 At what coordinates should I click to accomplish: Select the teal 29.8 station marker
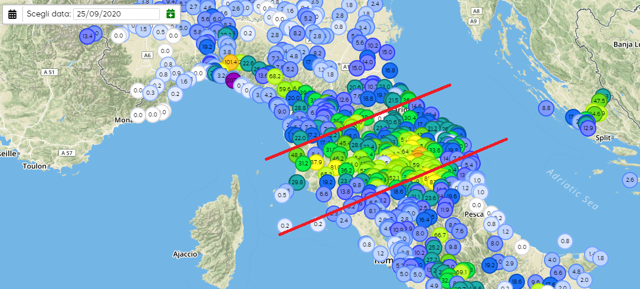tap(297, 182)
